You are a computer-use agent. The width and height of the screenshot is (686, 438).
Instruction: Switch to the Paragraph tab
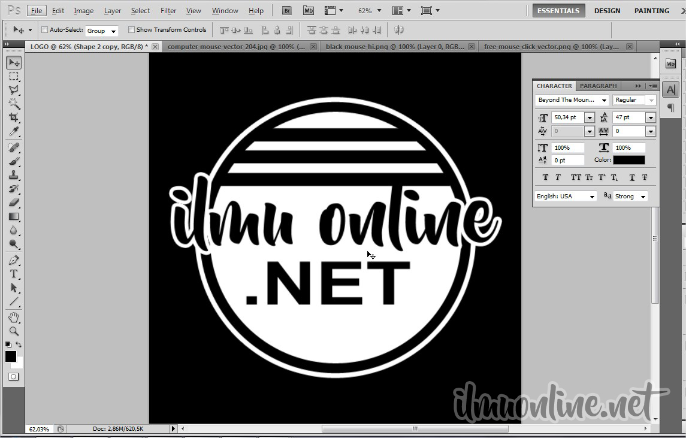[598, 86]
